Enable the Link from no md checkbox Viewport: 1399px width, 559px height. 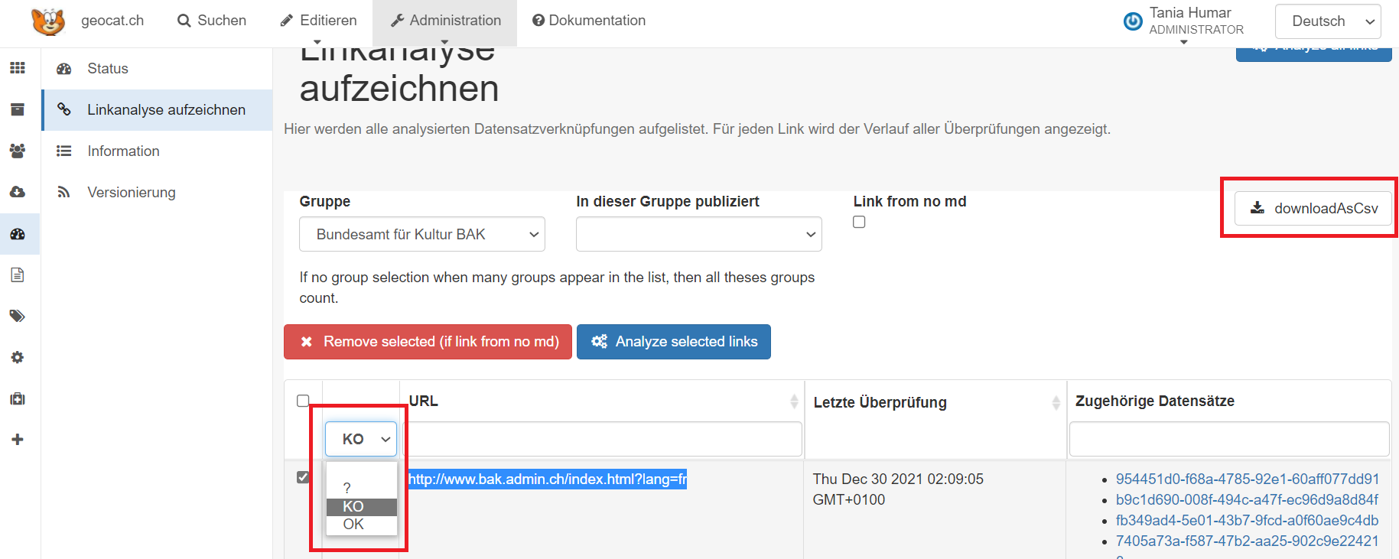click(x=859, y=222)
